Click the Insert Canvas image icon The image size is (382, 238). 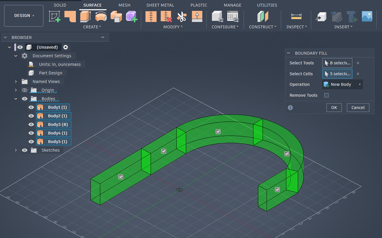point(367,16)
